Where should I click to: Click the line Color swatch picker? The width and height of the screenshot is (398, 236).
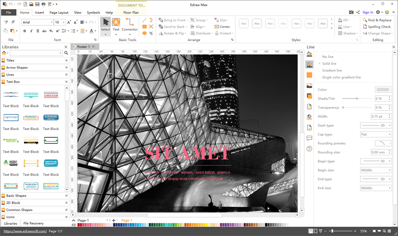[x=383, y=89]
